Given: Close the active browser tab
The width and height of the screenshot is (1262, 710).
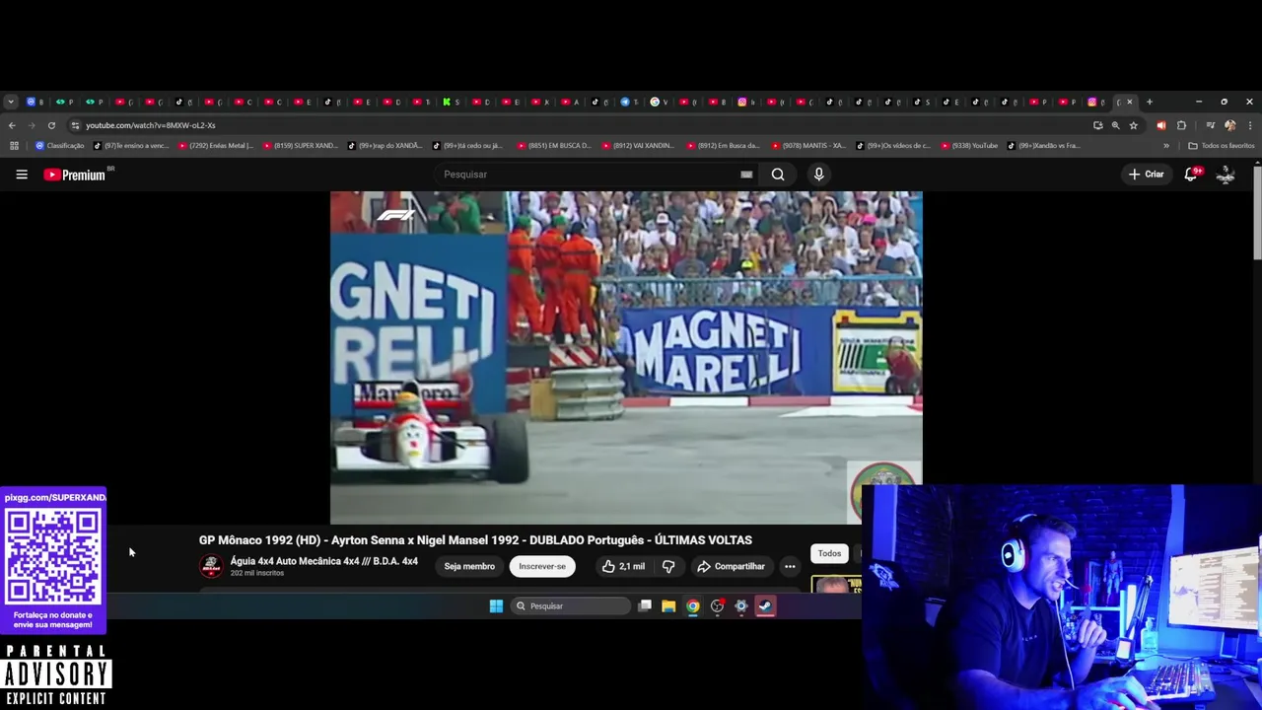Looking at the screenshot, I should [x=1130, y=102].
